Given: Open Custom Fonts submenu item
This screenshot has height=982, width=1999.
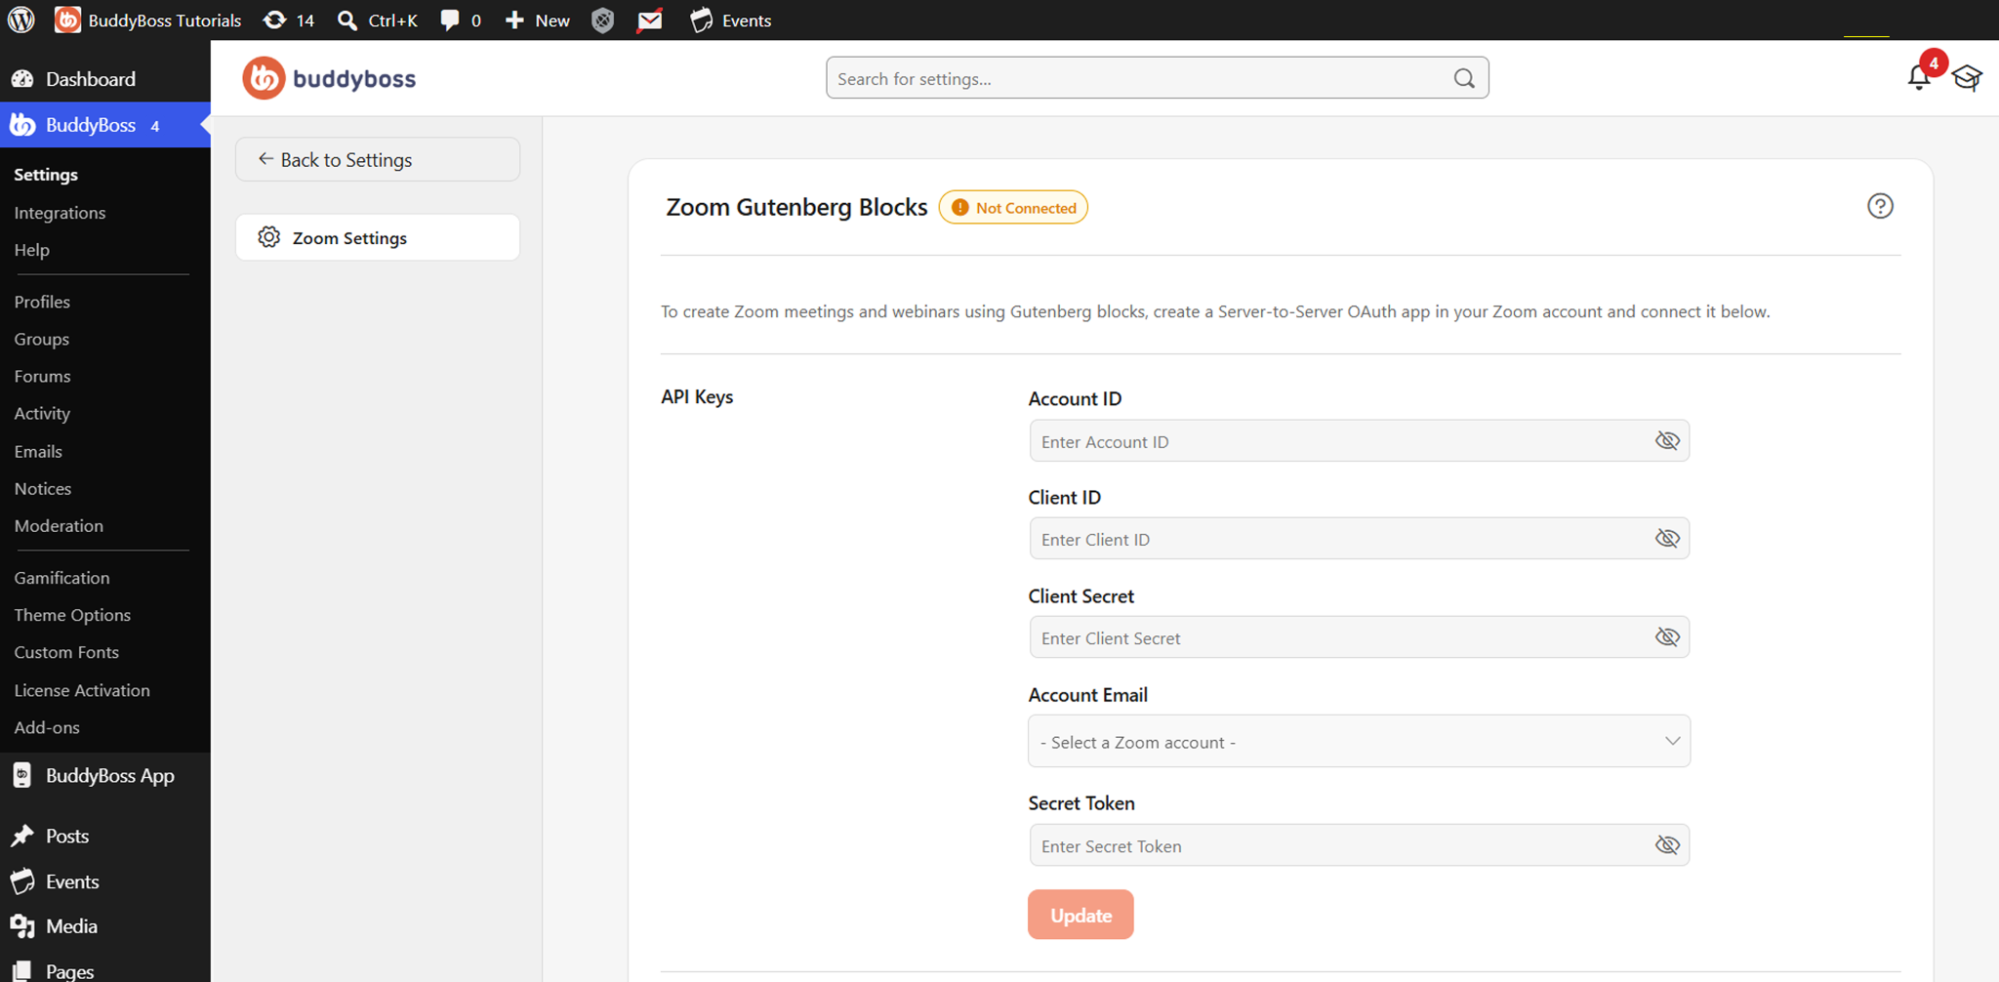Looking at the screenshot, I should pyautogui.click(x=66, y=652).
